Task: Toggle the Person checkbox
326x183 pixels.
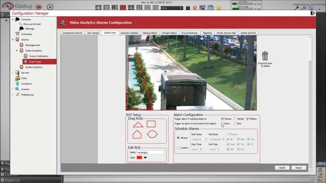Action: [x=222, y=118]
